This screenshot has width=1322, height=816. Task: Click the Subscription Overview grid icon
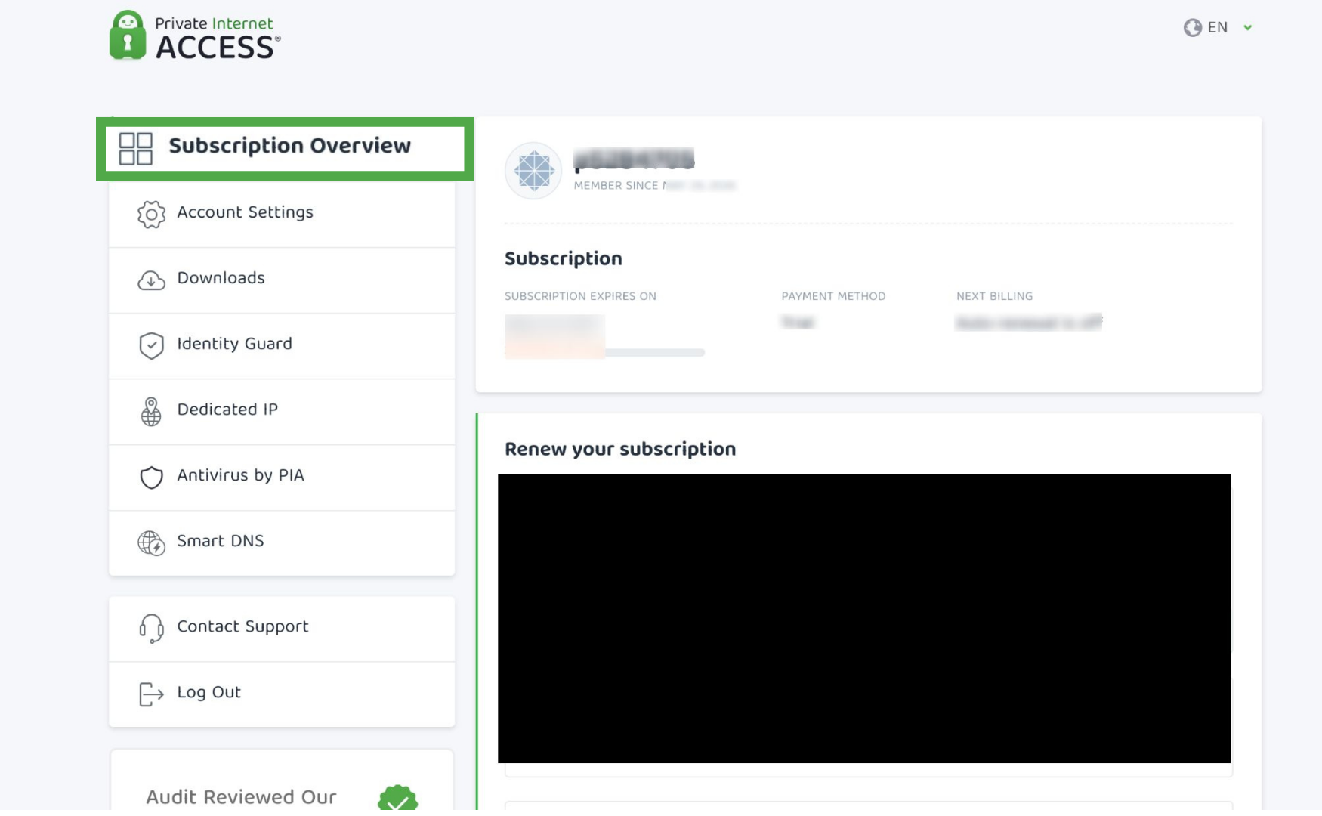coord(136,149)
